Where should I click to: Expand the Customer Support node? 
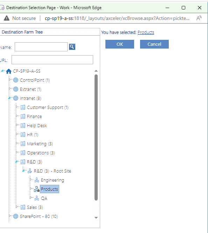pos(17,107)
